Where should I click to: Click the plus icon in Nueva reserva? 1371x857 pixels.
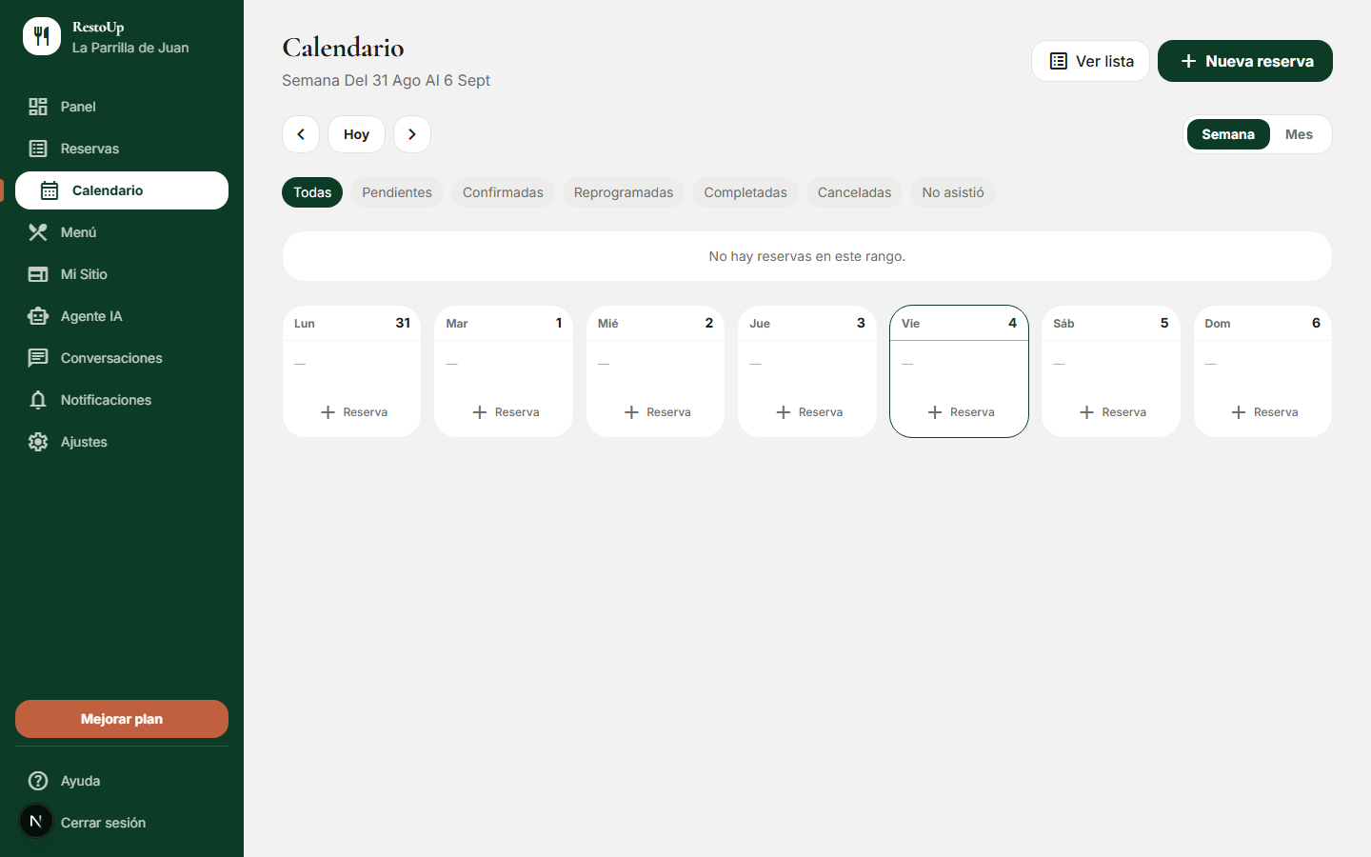coord(1188,61)
